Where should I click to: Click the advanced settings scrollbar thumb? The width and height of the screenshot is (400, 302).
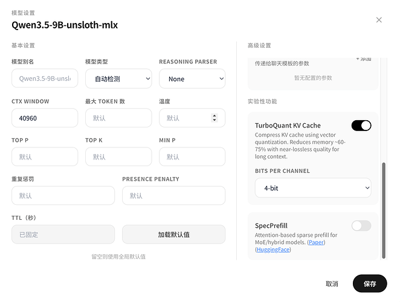click(x=384, y=210)
